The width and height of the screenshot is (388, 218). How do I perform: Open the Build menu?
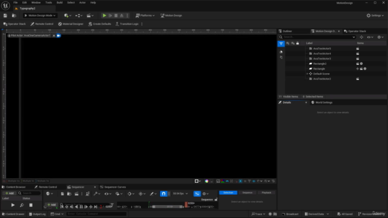[59, 2]
